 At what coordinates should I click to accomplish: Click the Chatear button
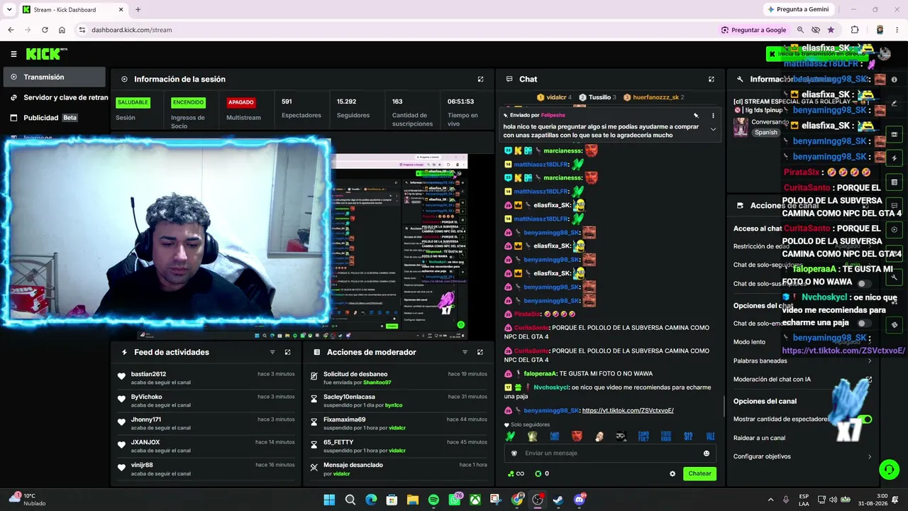(699, 473)
